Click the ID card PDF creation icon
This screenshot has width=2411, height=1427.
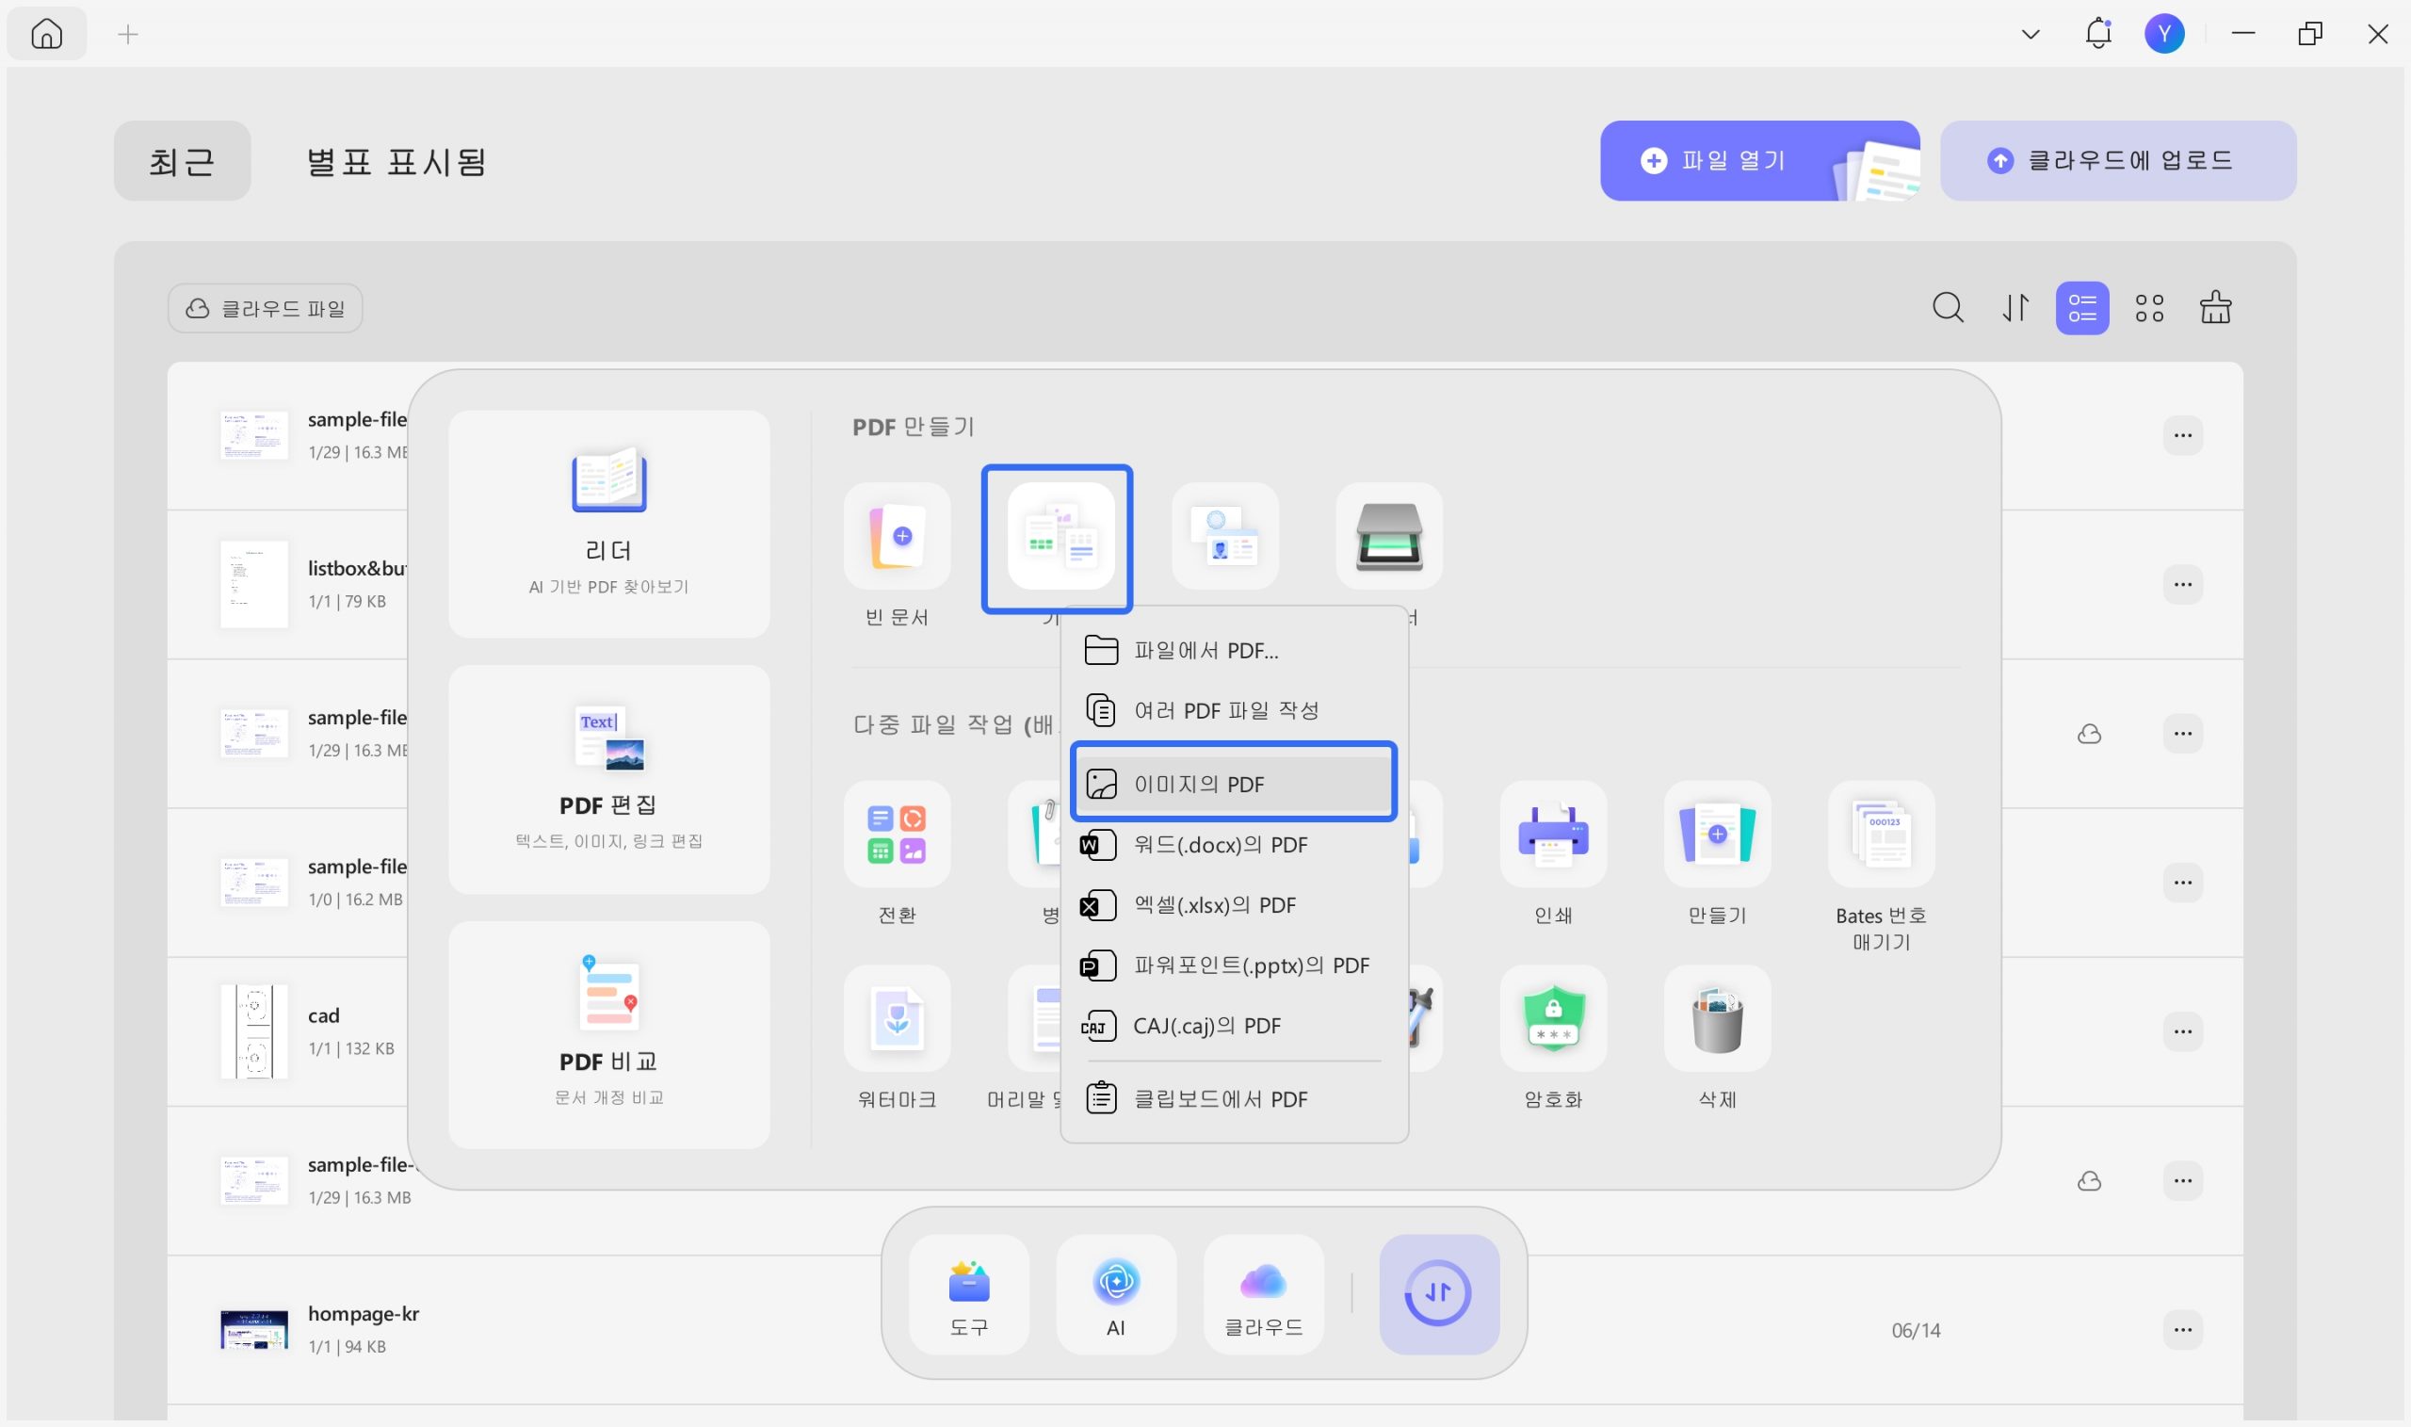[x=1224, y=536]
